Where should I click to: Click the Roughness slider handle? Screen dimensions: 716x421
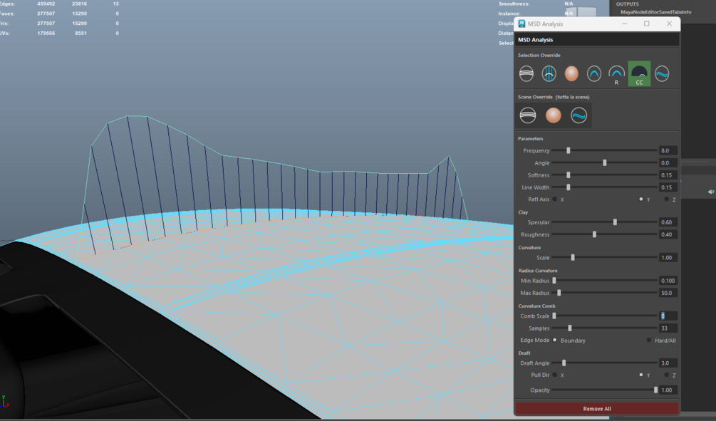594,234
